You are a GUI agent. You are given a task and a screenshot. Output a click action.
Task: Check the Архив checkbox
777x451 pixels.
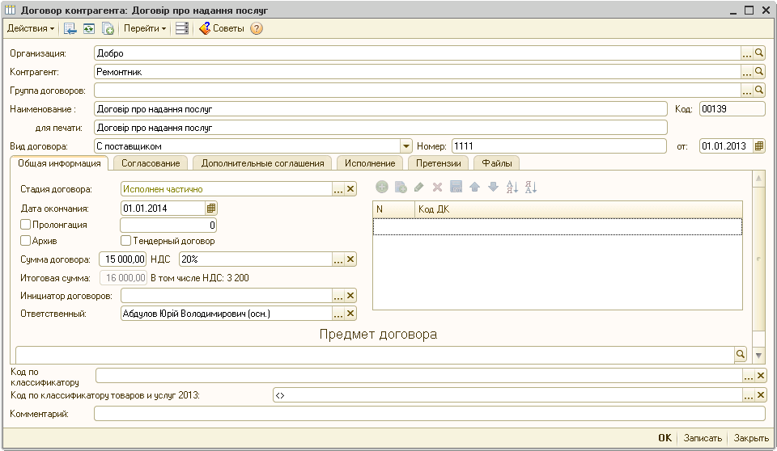pos(26,241)
